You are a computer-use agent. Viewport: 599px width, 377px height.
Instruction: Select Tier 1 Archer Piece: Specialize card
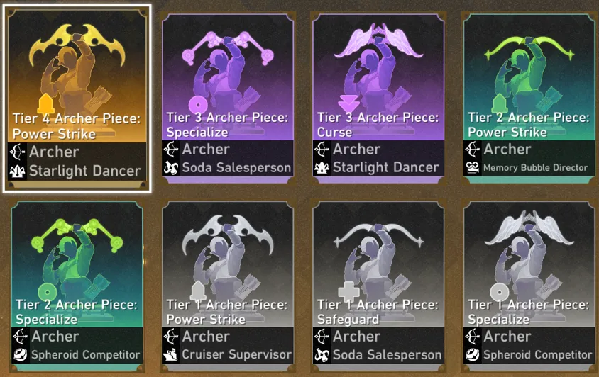pos(529,286)
